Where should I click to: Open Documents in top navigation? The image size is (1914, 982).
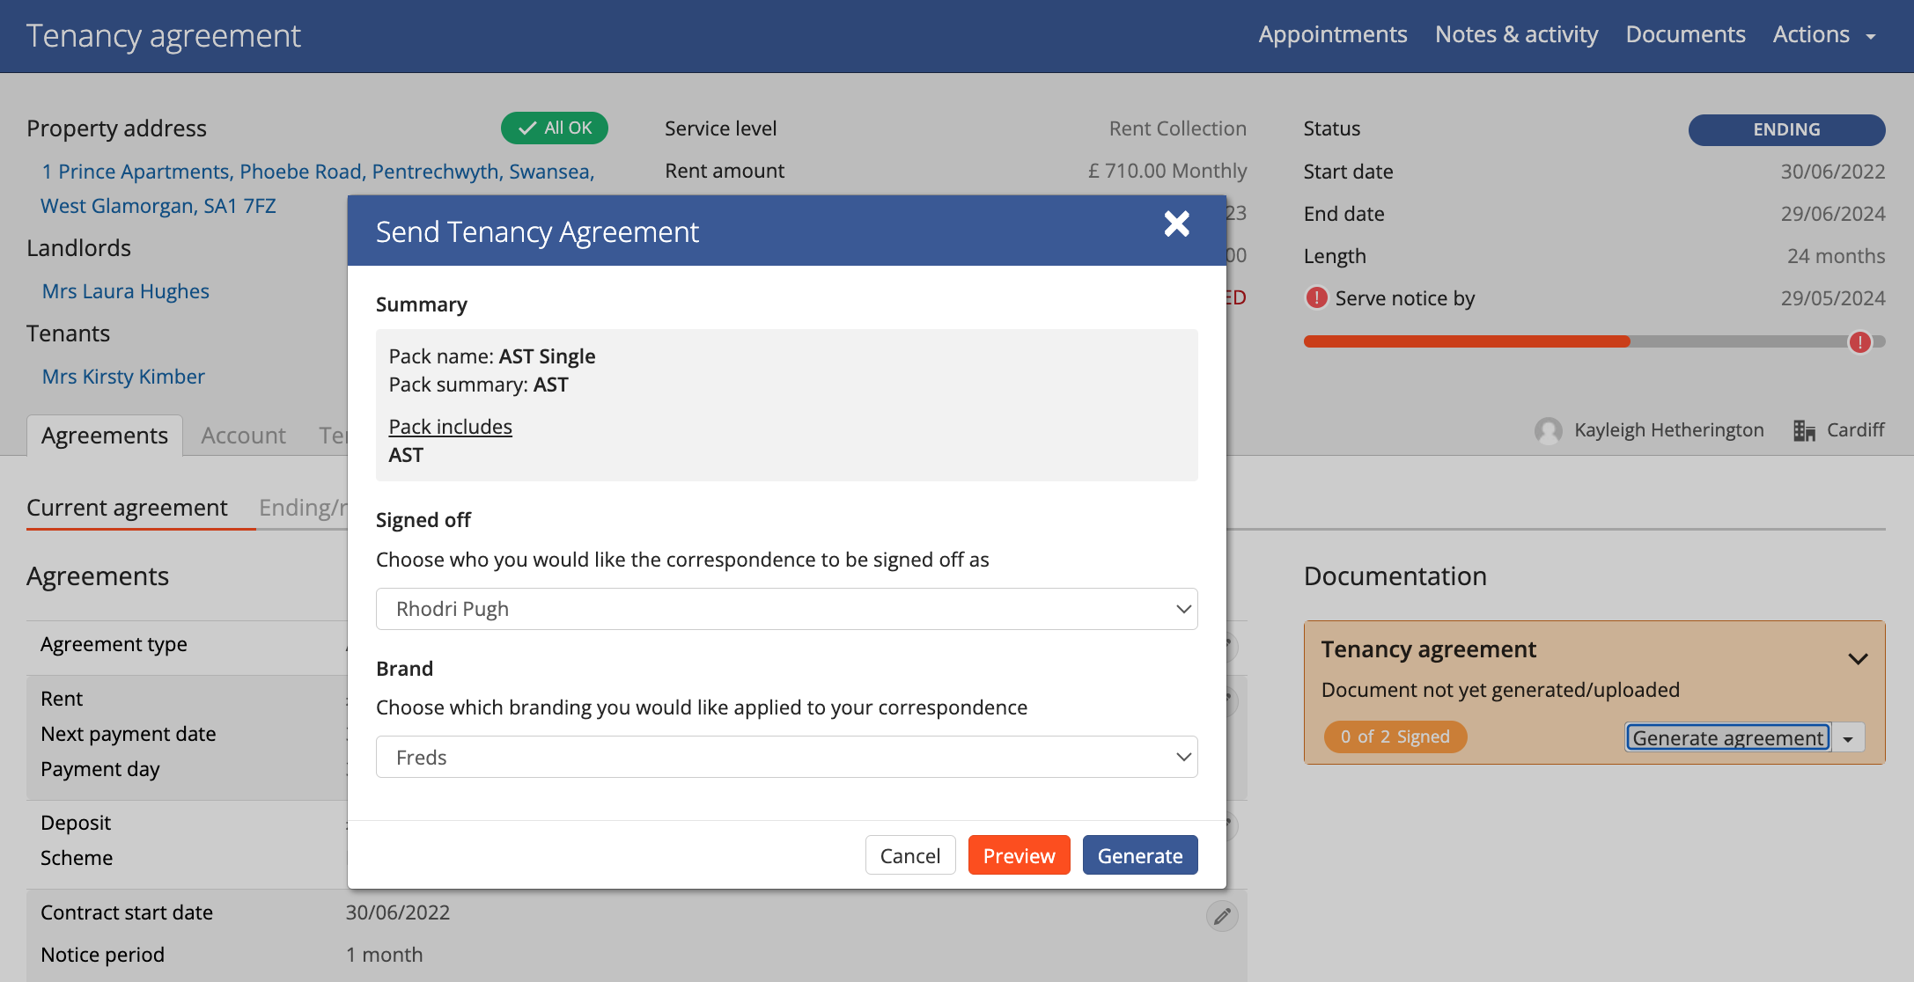pyautogui.click(x=1685, y=35)
